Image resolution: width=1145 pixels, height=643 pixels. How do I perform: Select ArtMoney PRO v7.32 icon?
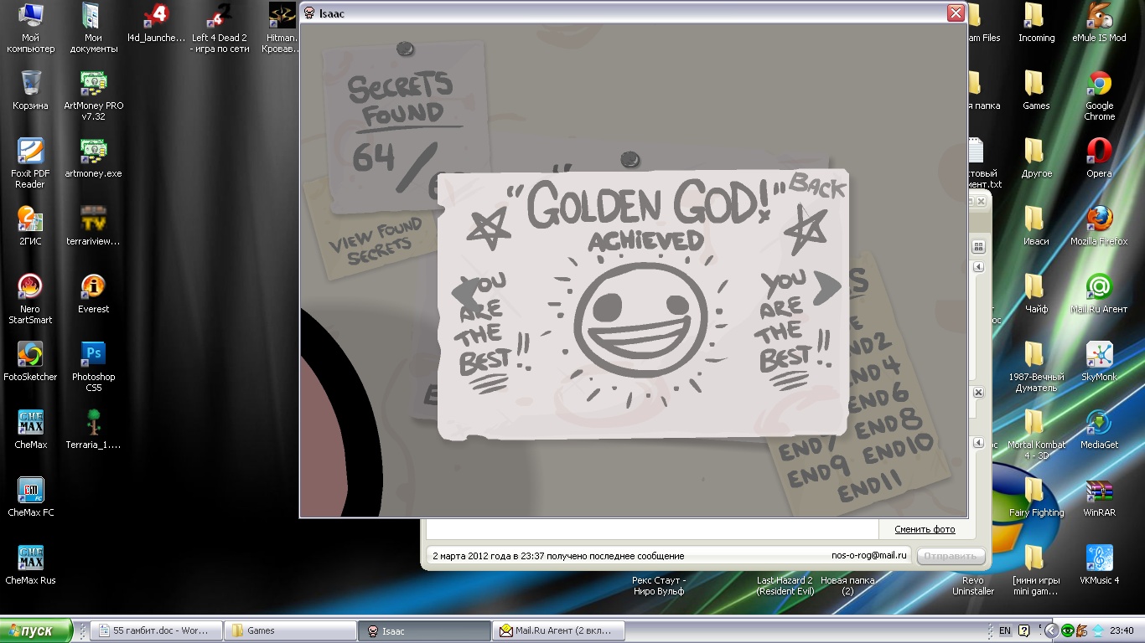point(93,95)
